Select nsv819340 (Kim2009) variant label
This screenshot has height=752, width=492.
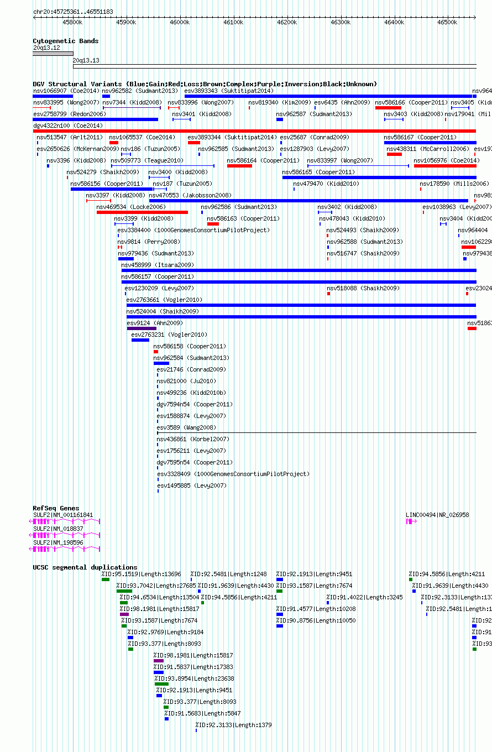pos(280,102)
